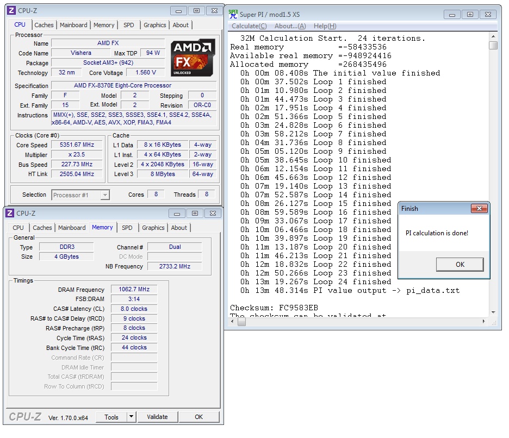This screenshot has width=509, height=438.
Task: Click the Validate button in CPU-Z
Action: coord(158,417)
